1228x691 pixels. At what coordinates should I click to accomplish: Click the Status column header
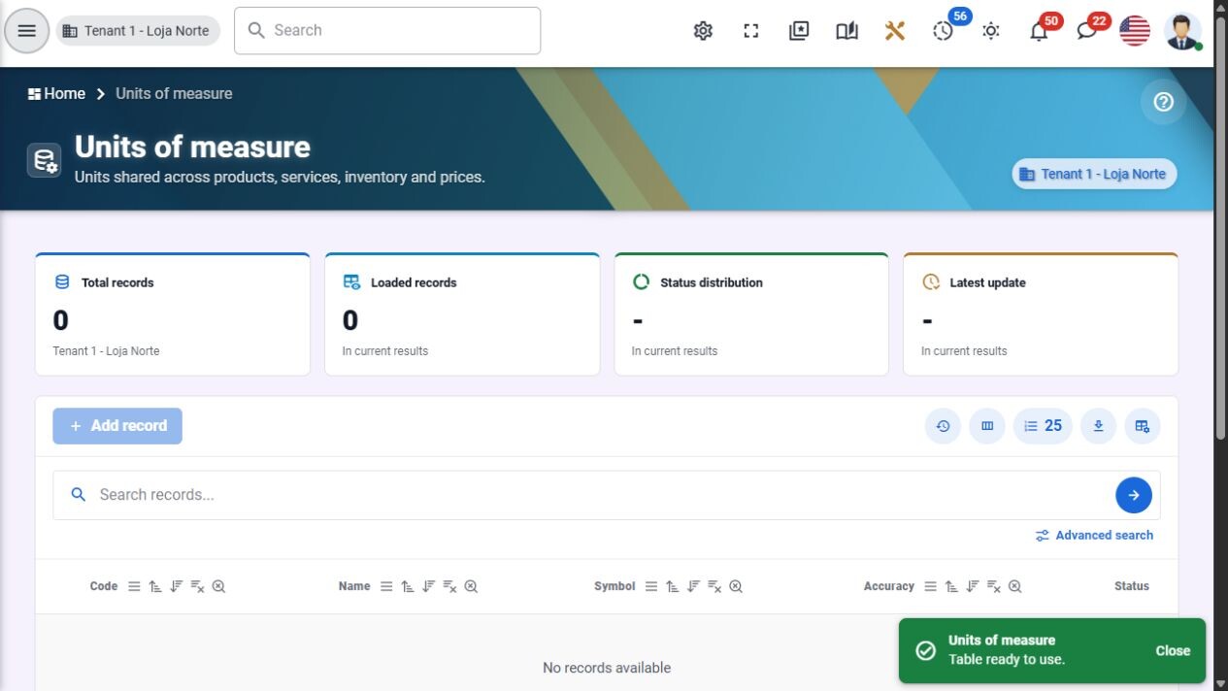pyautogui.click(x=1131, y=586)
